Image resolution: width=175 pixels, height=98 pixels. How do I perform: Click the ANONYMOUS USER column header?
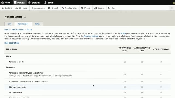125,49
